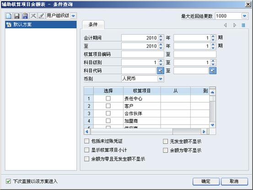Select the 条件 tab

tap(93, 25)
